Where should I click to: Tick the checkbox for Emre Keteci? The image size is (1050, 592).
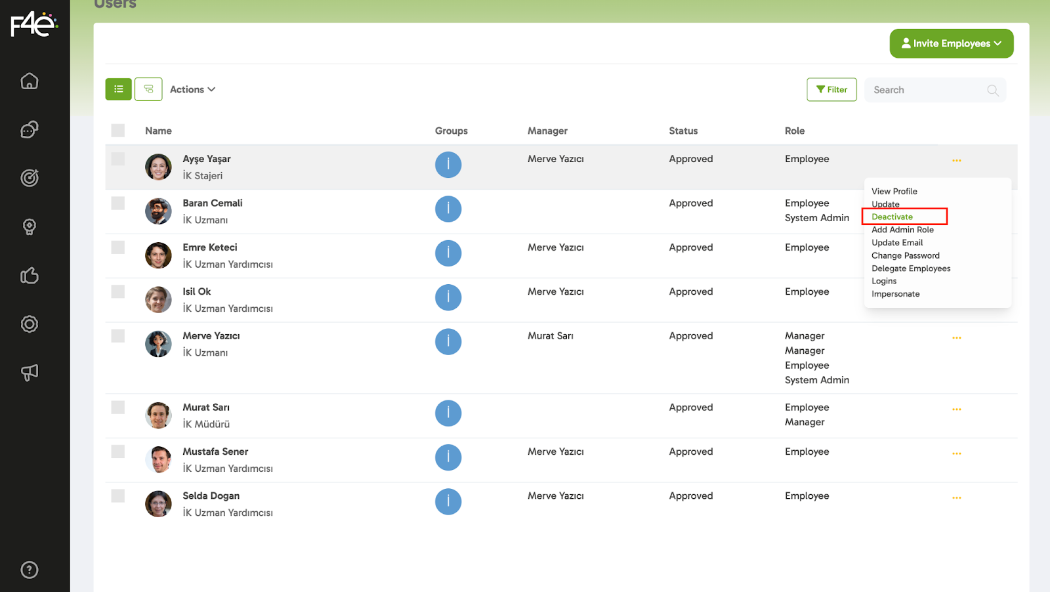click(x=118, y=247)
